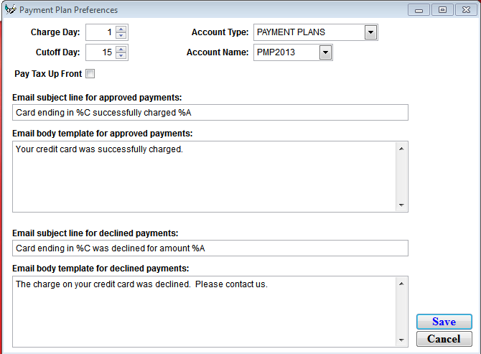
Task: Click the application icon in title bar
Action: click(x=10, y=9)
